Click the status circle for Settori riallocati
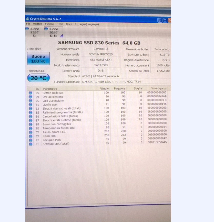Screen dimensions: 214x222 tap(30, 93)
